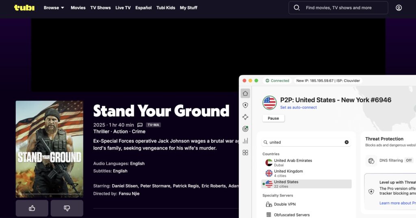Screen dimensions: 416x218
Task: Choose Double VPN specialty server
Action: tap(306, 204)
